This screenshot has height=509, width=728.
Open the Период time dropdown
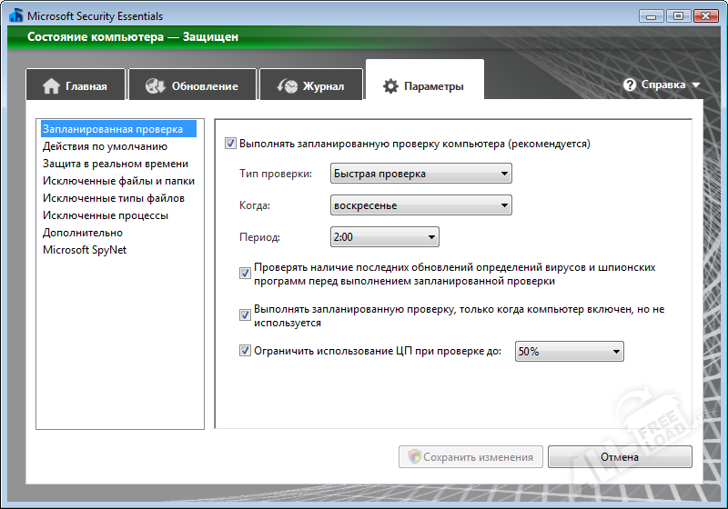pyautogui.click(x=384, y=237)
